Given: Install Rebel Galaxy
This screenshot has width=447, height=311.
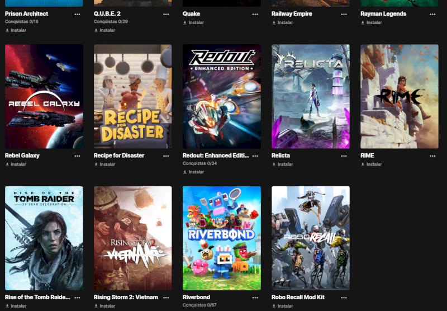Looking at the screenshot, I should (16, 164).
